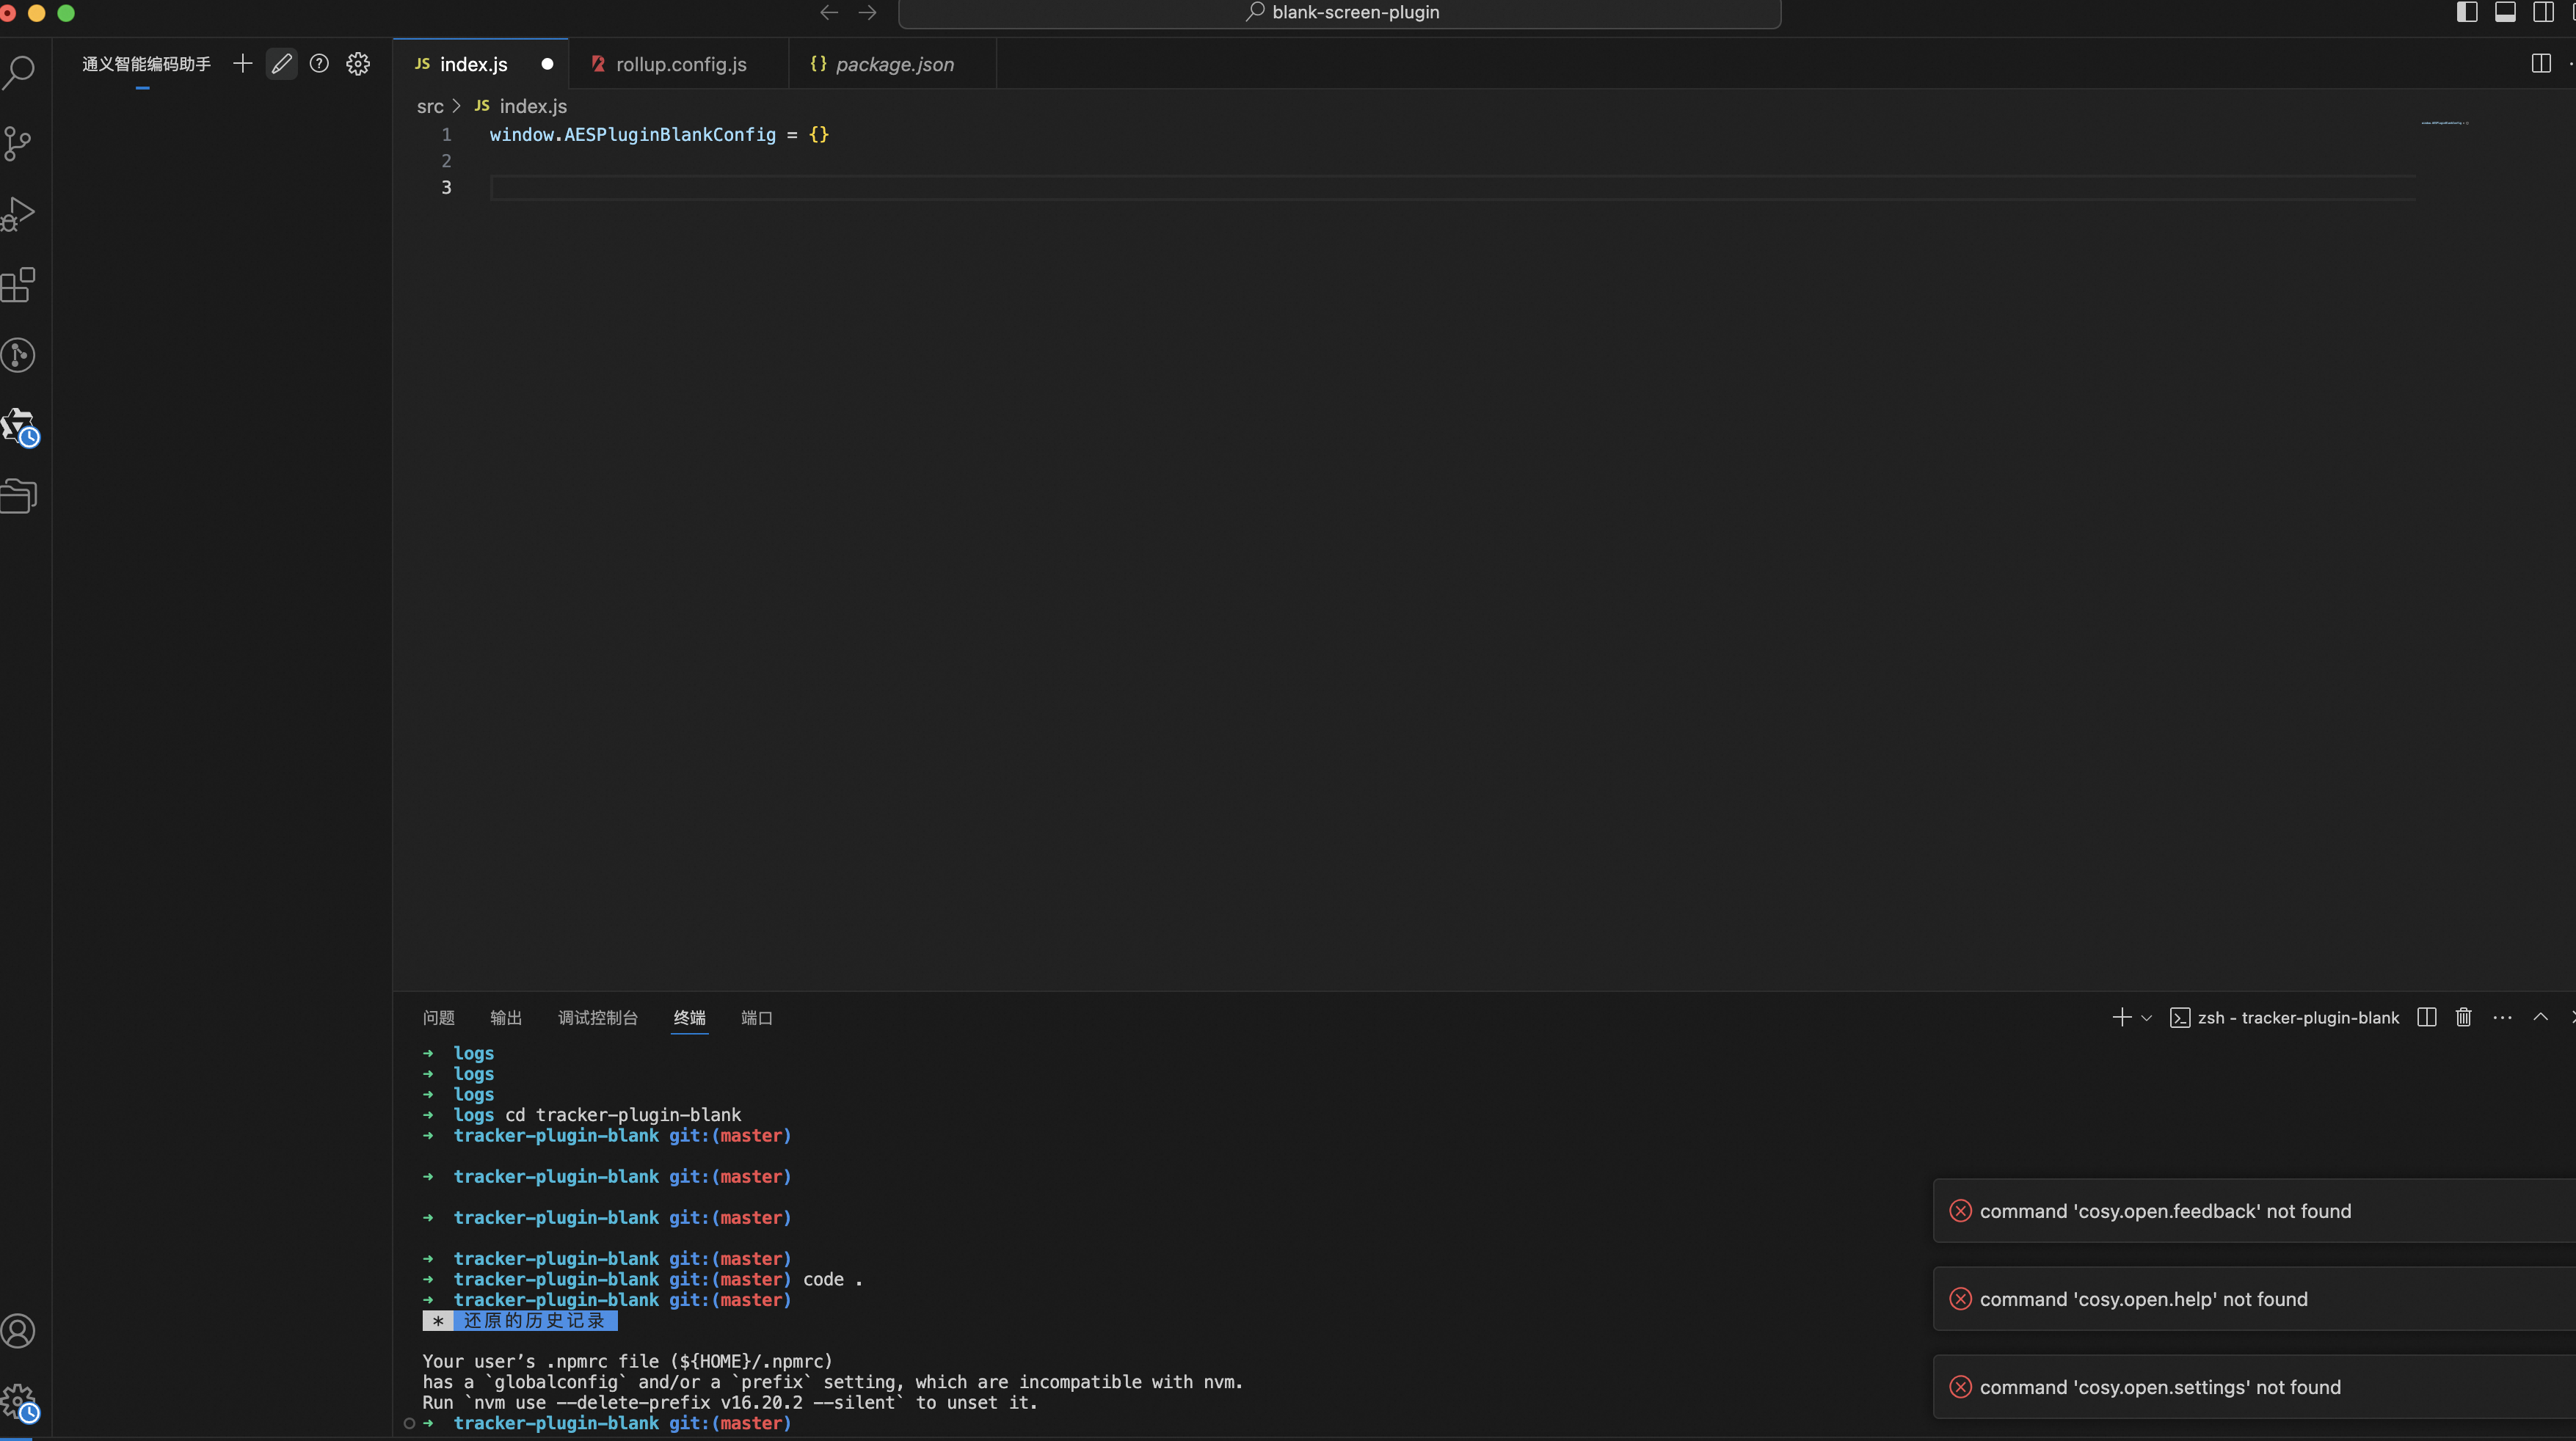Open the 调试控制台 panel tab
The width and height of the screenshot is (2576, 1441).
point(598,1018)
